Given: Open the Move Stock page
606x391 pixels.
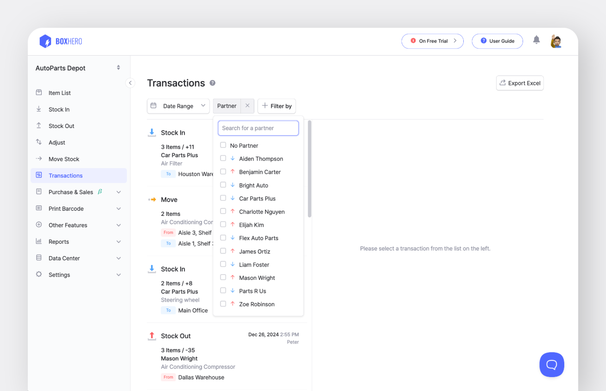Looking at the screenshot, I should point(64,159).
